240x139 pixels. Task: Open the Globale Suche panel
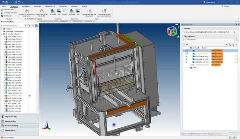tap(10, 130)
